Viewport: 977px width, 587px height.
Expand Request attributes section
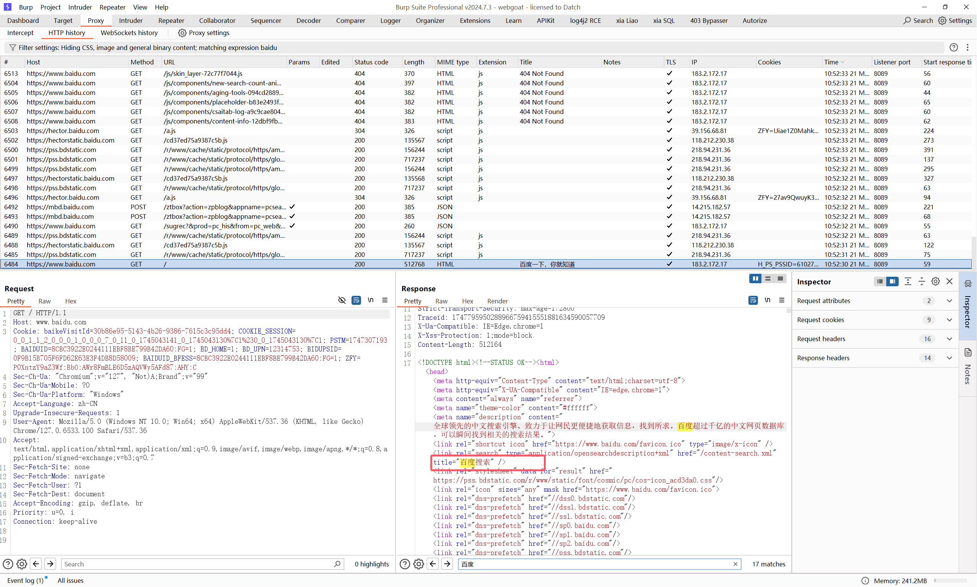[x=949, y=301]
